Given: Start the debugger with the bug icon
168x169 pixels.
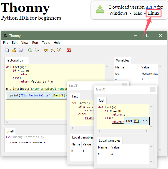Looking at the screenshot, I should pos(37,50).
